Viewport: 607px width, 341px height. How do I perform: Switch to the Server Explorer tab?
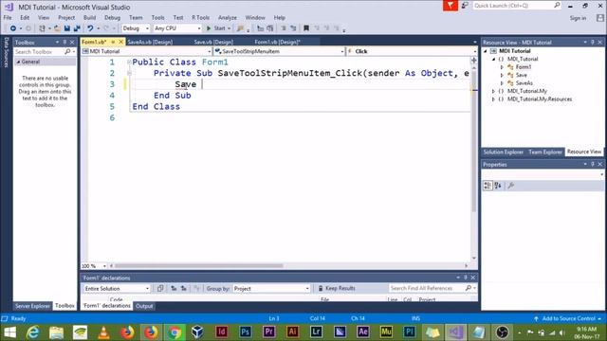(32, 306)
